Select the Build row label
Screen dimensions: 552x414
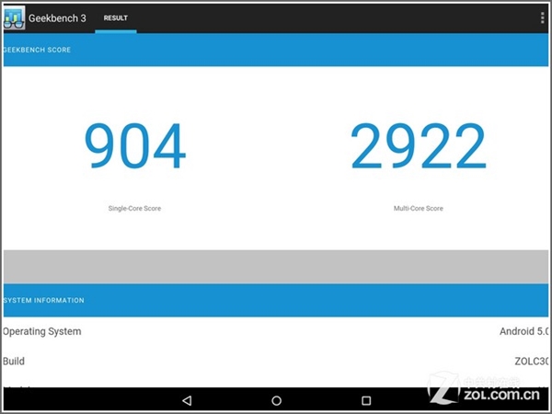(14, 362)
